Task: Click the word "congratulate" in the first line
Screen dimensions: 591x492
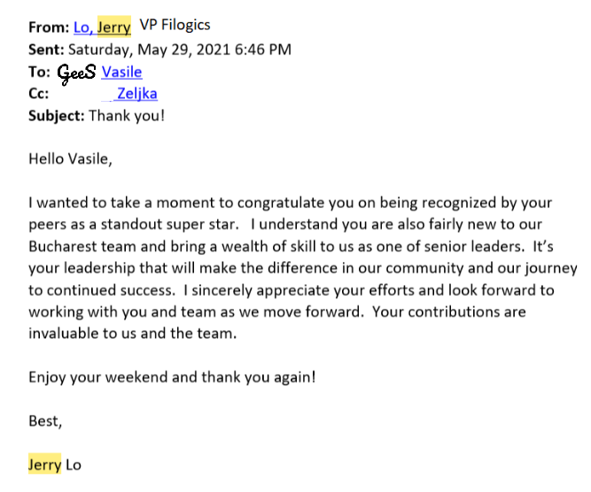Action: [x=280, y=203]
